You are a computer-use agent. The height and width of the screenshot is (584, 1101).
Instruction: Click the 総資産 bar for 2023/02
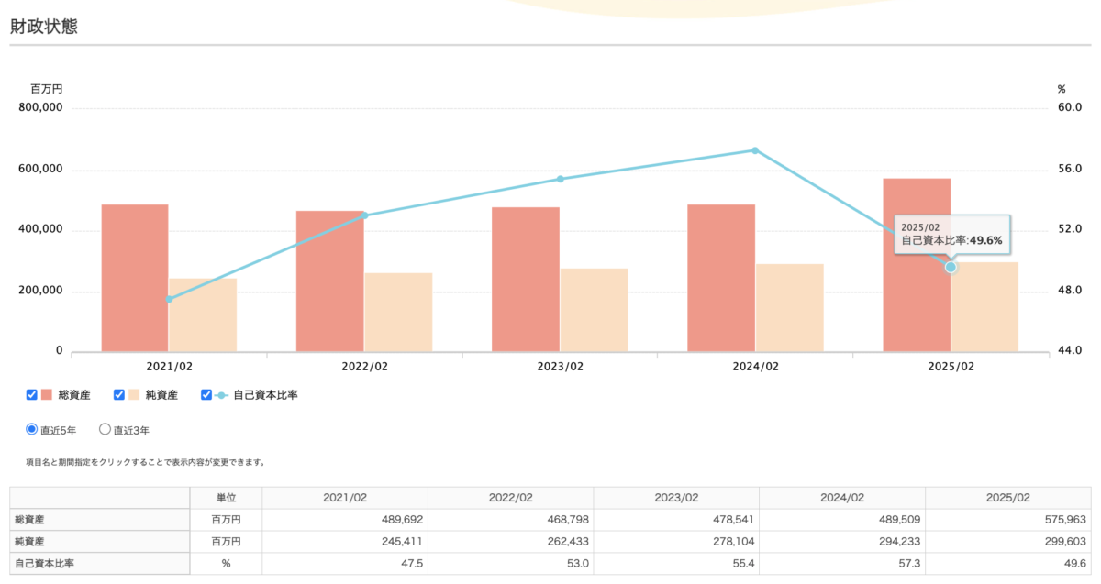pyautogui.click(x=526, y=280)
